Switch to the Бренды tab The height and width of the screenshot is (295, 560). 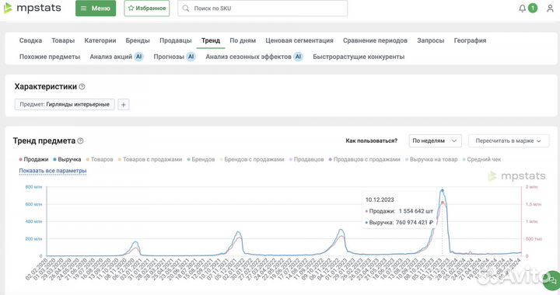pyautogui.click(x=138, y=40)
